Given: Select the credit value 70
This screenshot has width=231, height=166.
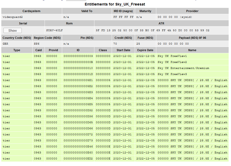Looking at the screenshot, I should 115,44.
